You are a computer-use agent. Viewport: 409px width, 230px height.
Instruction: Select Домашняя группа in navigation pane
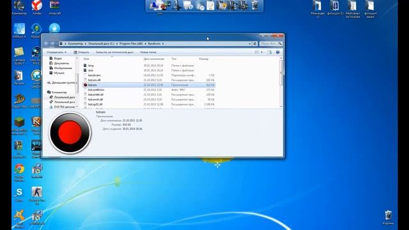click(x=62, y=82)
